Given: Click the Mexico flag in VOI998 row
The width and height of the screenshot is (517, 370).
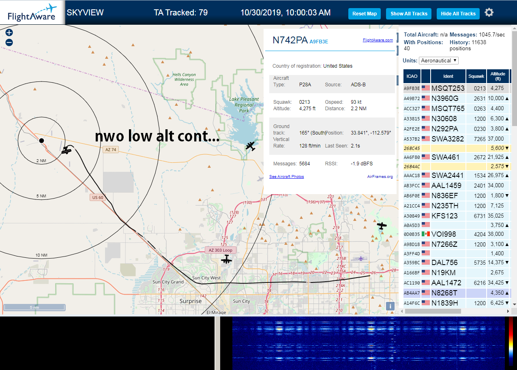Looking at the screenshot, I should pos(426,234).
